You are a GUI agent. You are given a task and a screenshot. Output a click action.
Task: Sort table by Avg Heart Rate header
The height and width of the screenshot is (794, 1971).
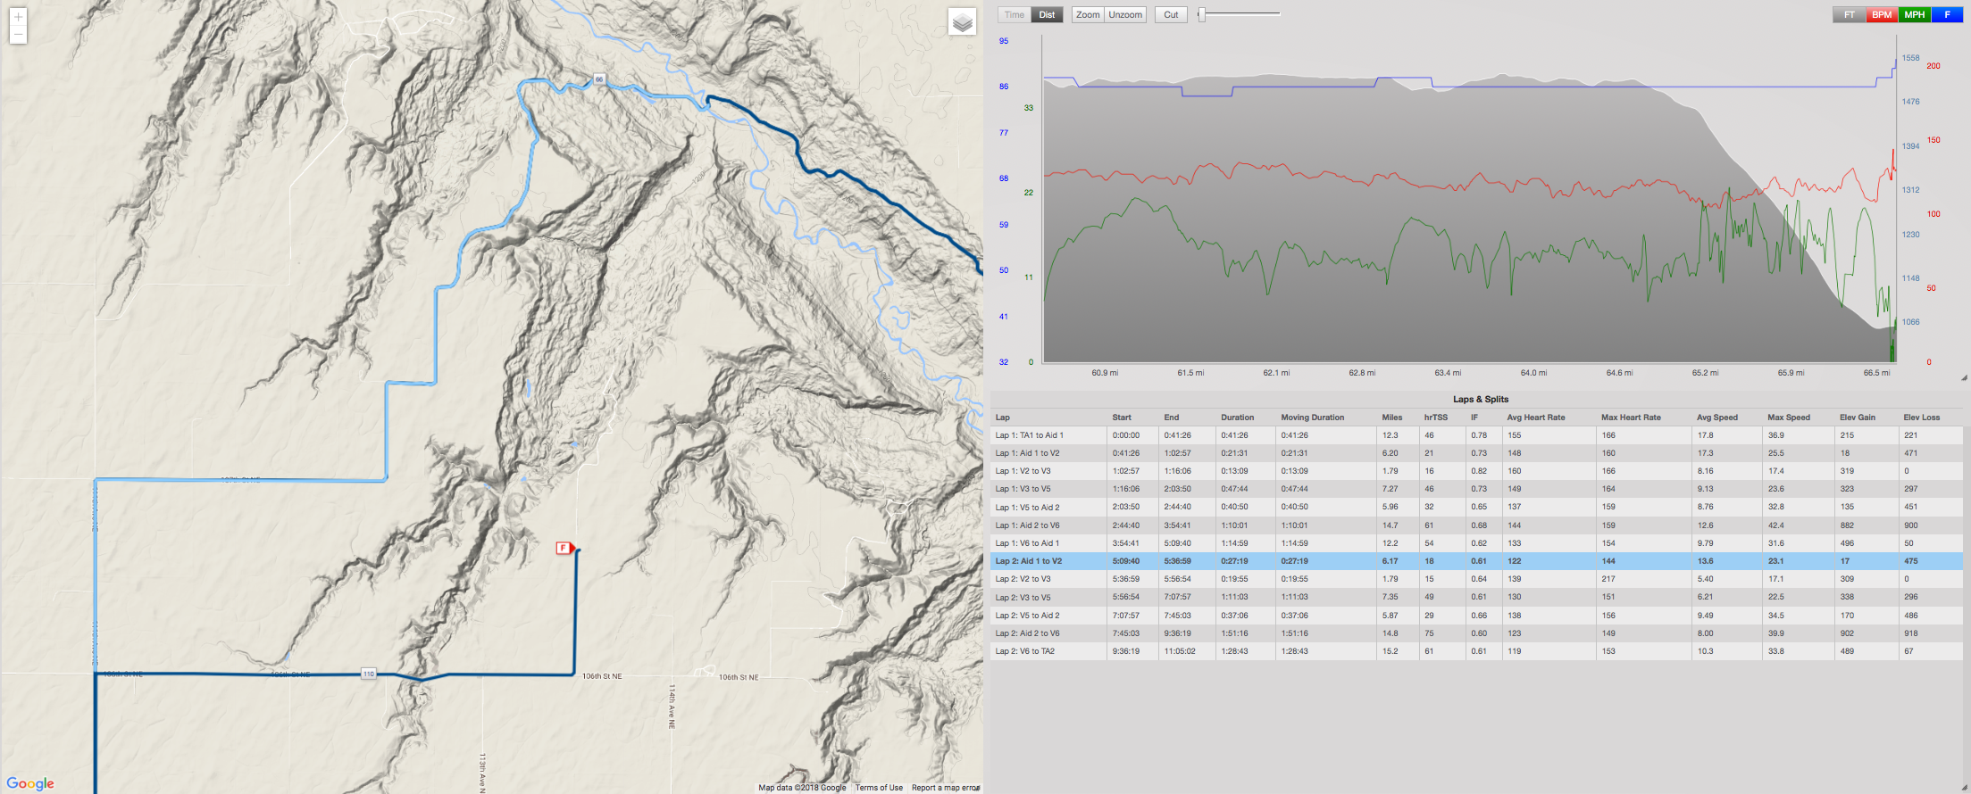pos(1536,418)
